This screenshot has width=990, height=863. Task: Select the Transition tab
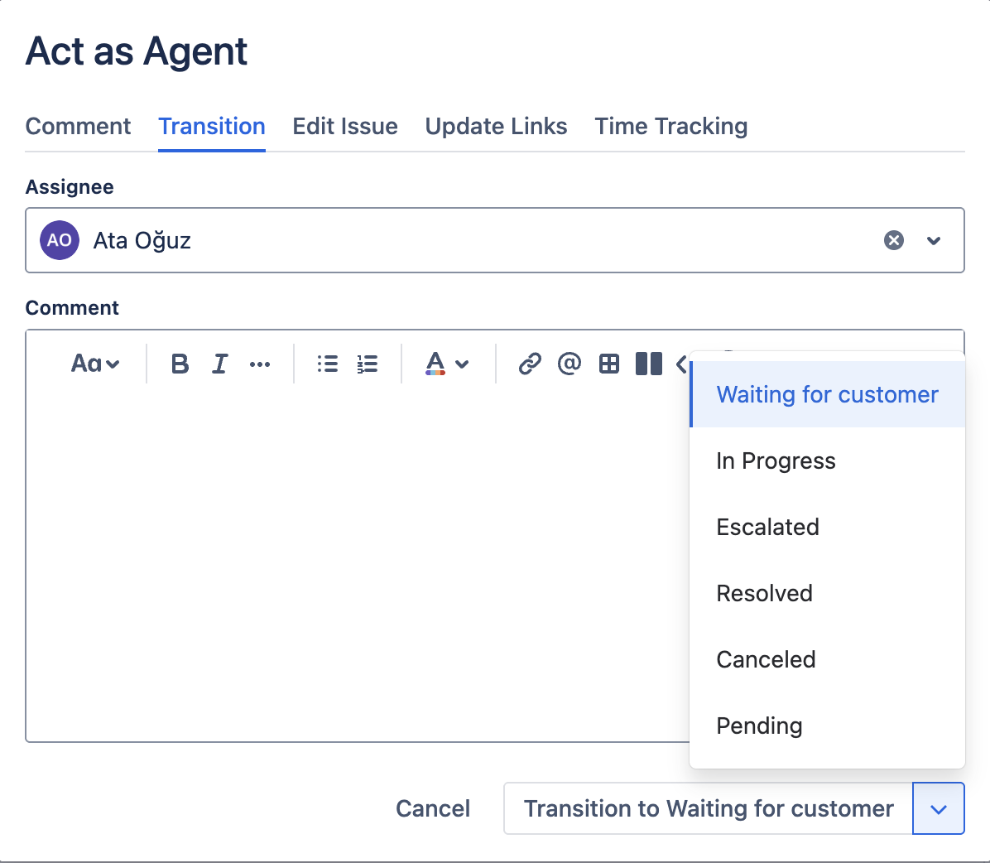(x=212, y=127)
